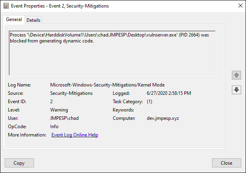Select the Level value Warning
The width and height of the screenshot is (246, 173).
click(59, 110)
